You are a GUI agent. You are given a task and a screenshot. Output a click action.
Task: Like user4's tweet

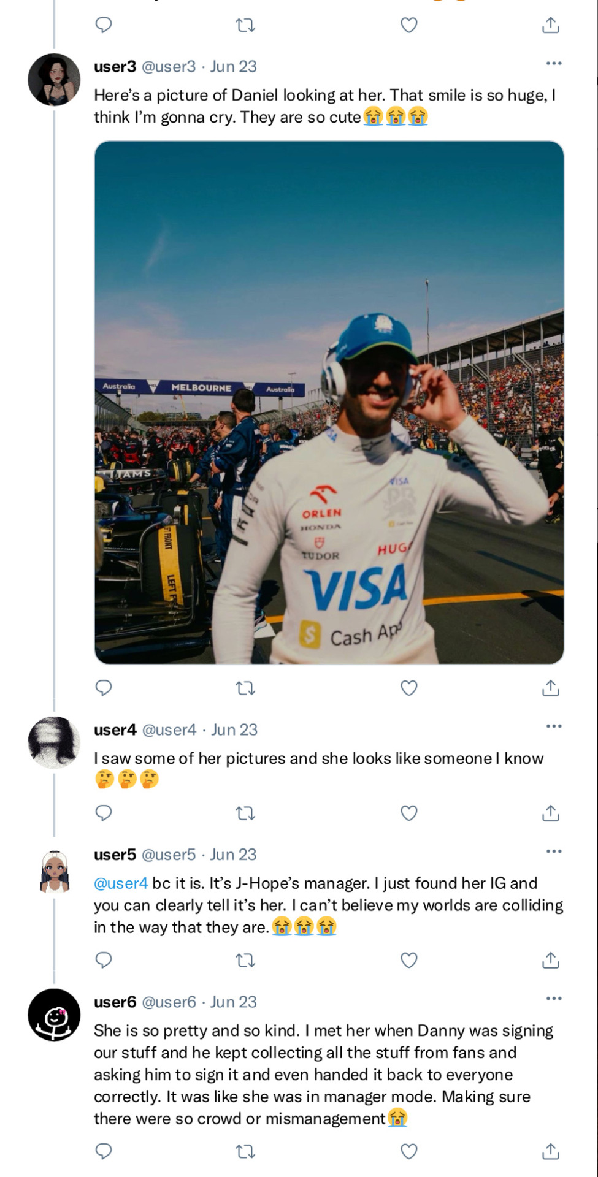409,813
